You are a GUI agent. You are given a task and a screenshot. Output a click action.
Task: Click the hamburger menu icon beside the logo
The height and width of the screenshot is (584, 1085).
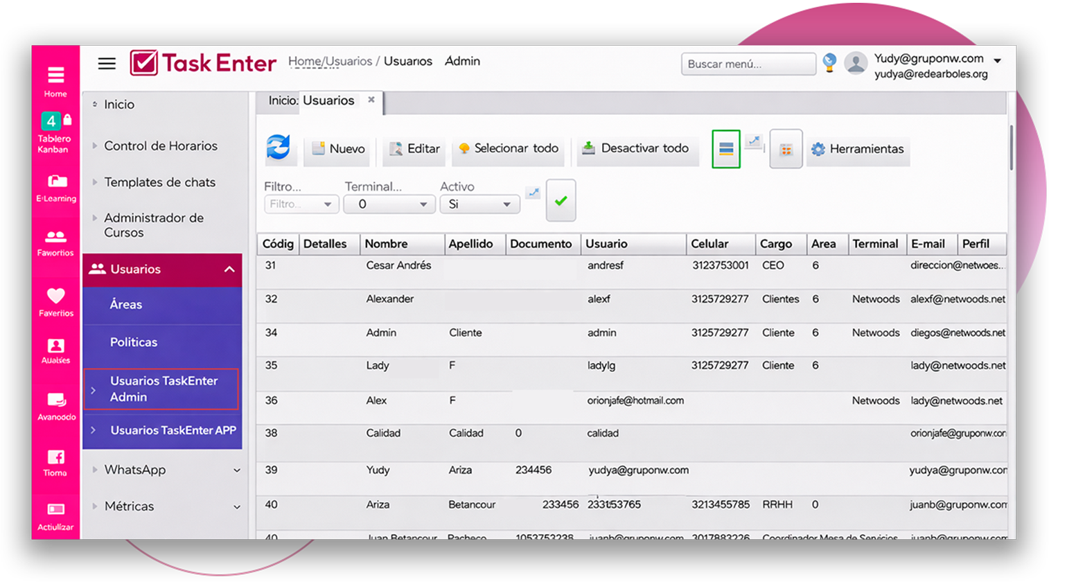pyautogui.click(x=107, y=64)
